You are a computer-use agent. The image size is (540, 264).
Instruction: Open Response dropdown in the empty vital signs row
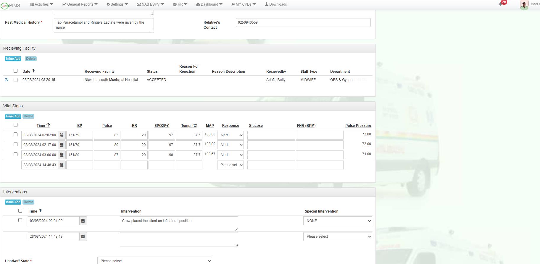click(x=230, y=165)
